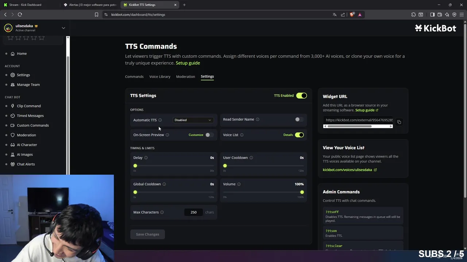Switch to the Commands tab
This screenshot has height=262, width=467.
point(134,76)
